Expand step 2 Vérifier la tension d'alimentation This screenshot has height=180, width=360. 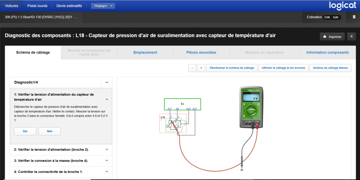coord(61,149)
